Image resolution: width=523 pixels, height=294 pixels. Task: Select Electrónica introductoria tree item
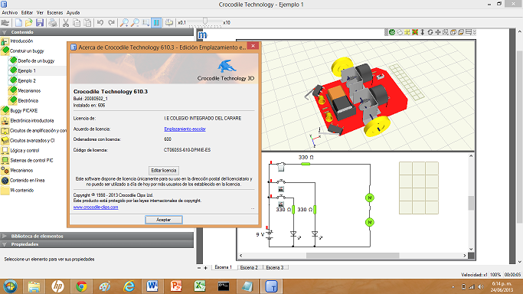click(31, 120)
